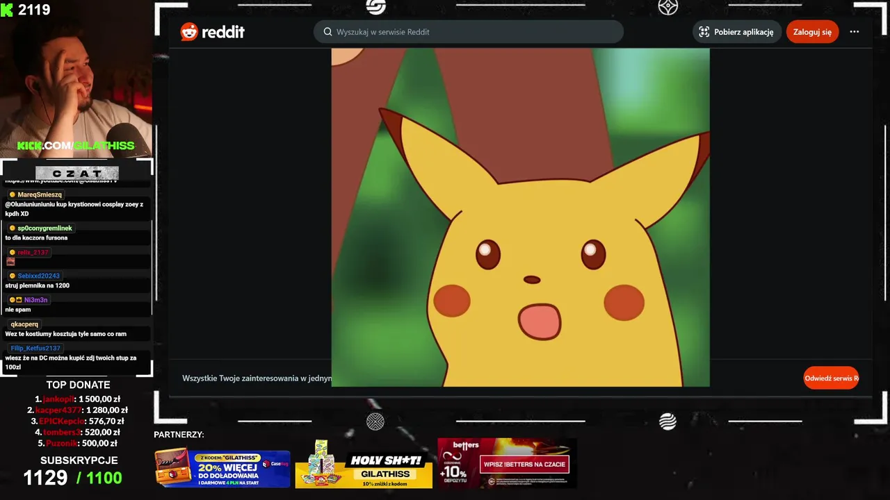890x500 pixels.
Task: Click chat username sp0conygremlinek
Action: [44, 228]
